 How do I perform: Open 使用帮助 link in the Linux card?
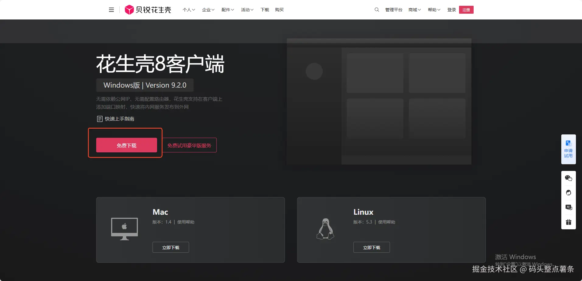[x=387, y=222]
